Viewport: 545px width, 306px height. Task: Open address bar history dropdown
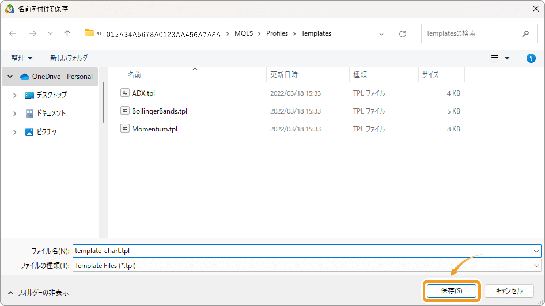coord(381,34)
